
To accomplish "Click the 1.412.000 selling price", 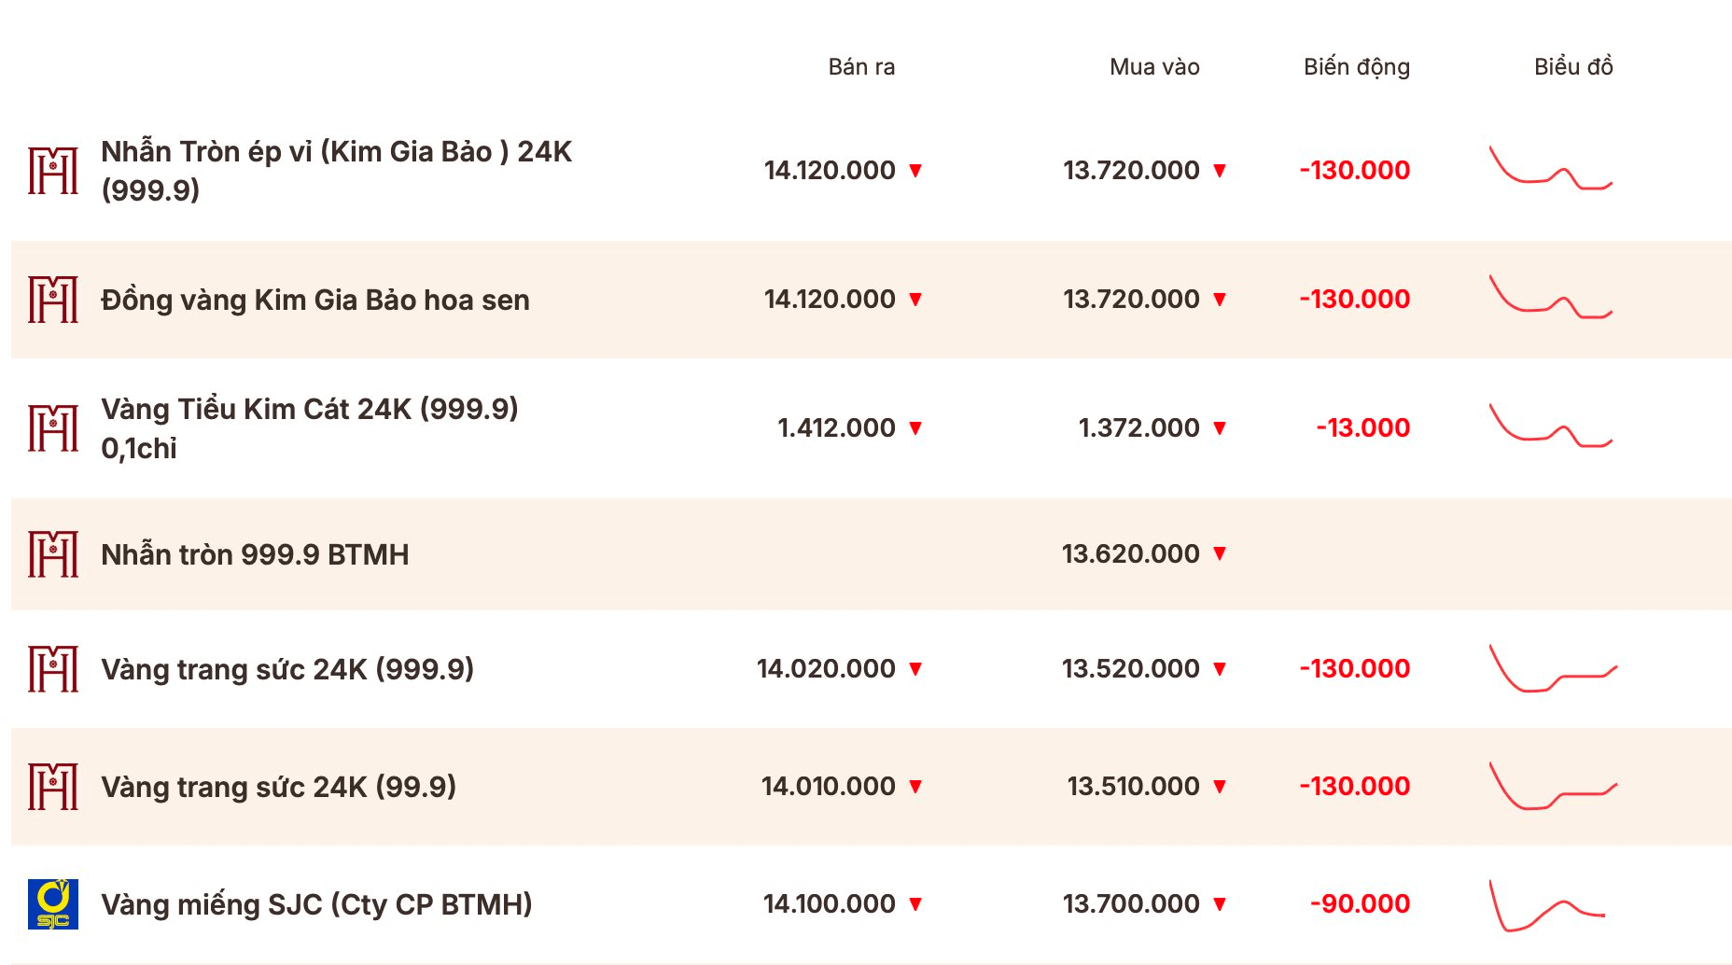I will pyautogui.click(x=836, y=428).
